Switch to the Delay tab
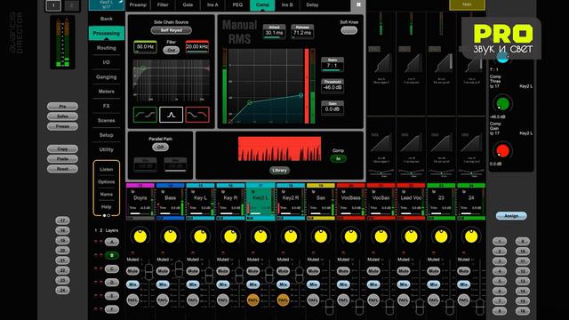This screenshot has width=569, height=320. (312, 4)
